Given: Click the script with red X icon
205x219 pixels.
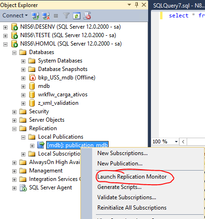Looking at the screenshot, I should point(87,16).
